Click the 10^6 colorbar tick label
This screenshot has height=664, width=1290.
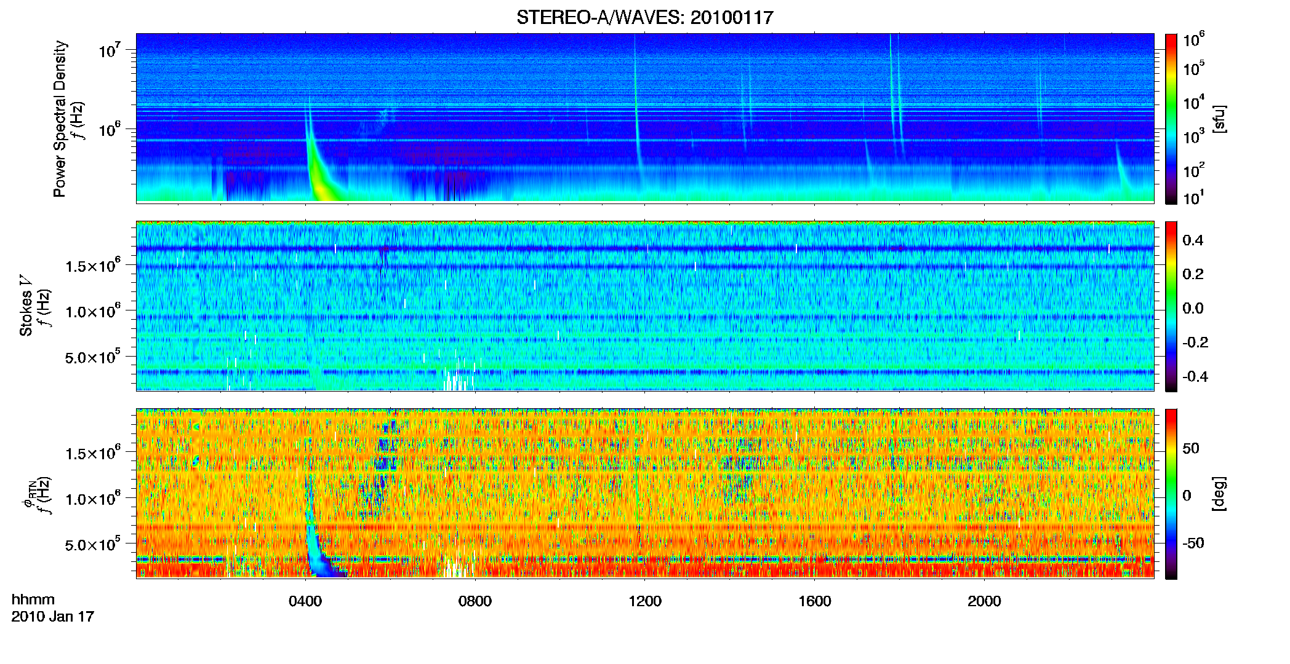[x=1194, y=41]
